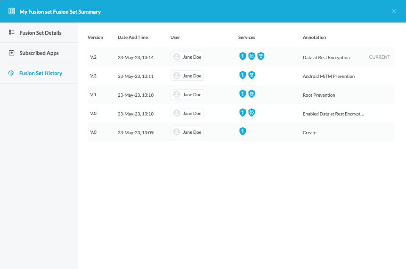Image resolution: width=406 pixels, height=269 pixels.
Task: Click the Wi-Fi shield icon in V.3 row
Action: coord(252,75)
